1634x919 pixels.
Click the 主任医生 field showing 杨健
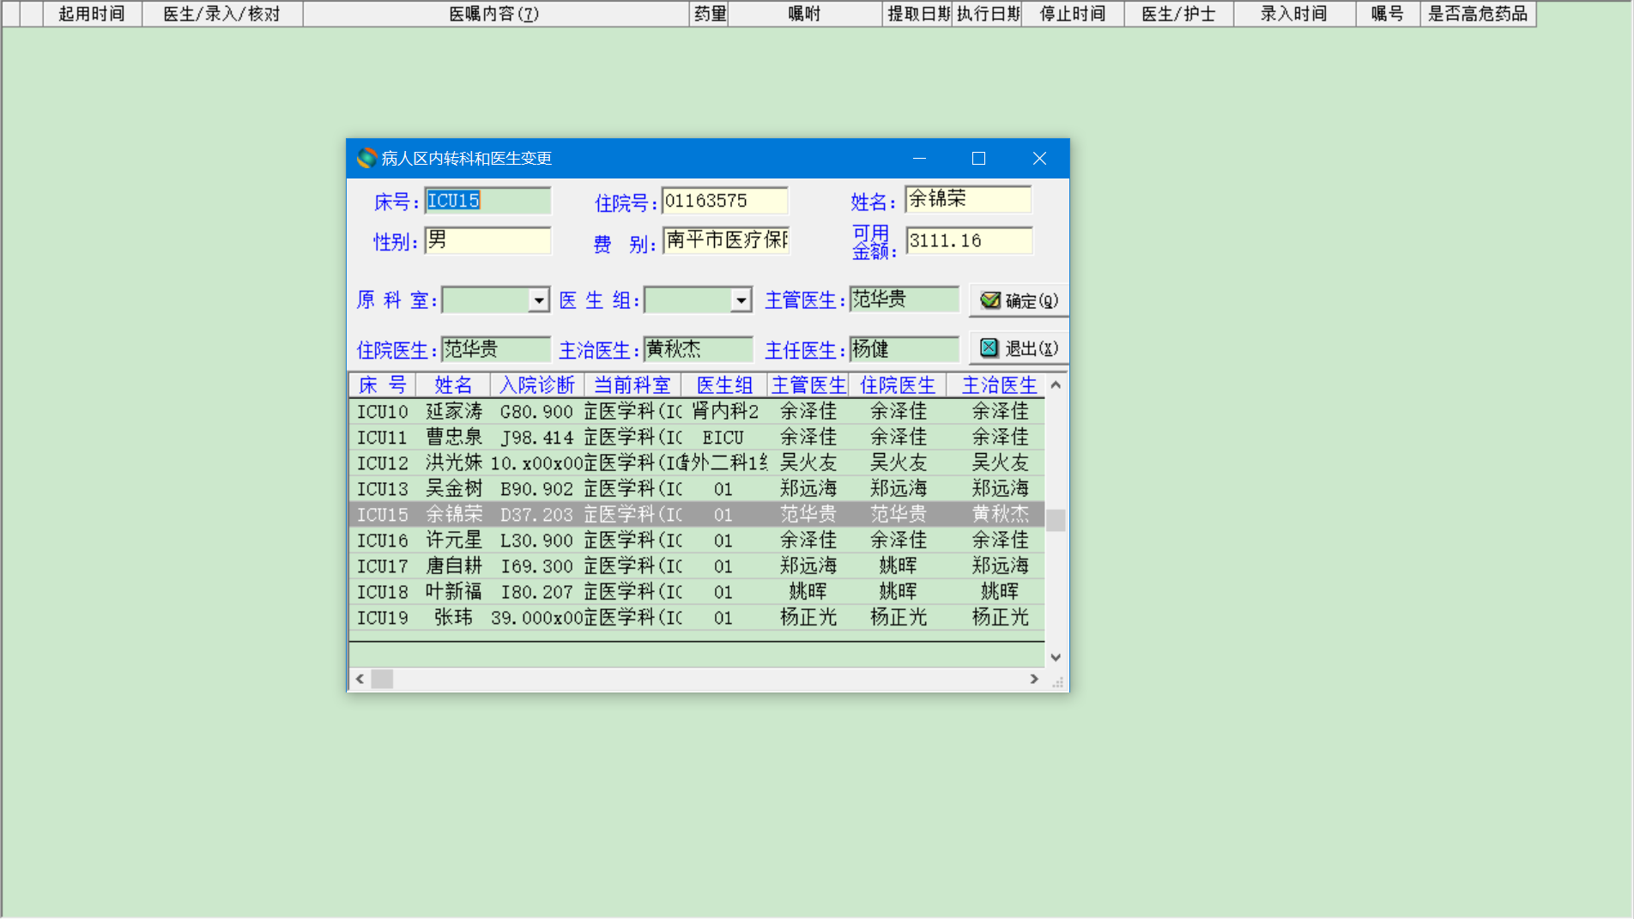904,349
